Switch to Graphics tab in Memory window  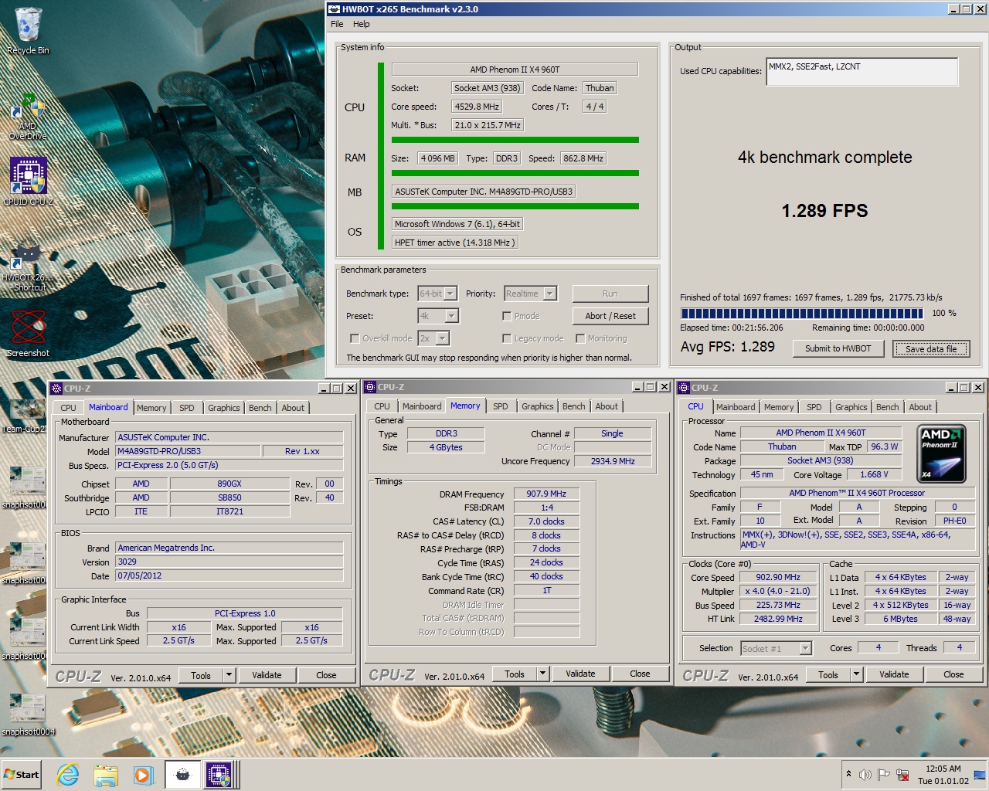(x=538, y=406)
